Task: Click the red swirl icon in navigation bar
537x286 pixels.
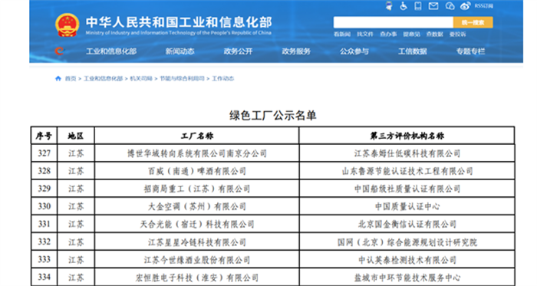Action: (x=59, y=51)
